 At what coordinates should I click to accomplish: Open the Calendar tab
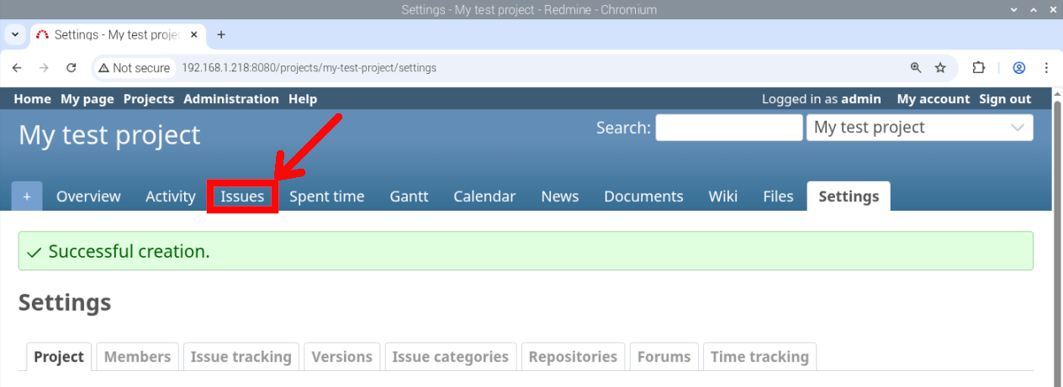click(x=484, y=196)
